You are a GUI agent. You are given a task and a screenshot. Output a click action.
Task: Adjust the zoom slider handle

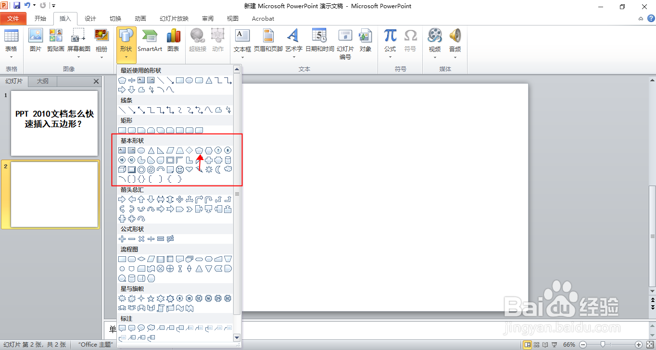[603, 344]
